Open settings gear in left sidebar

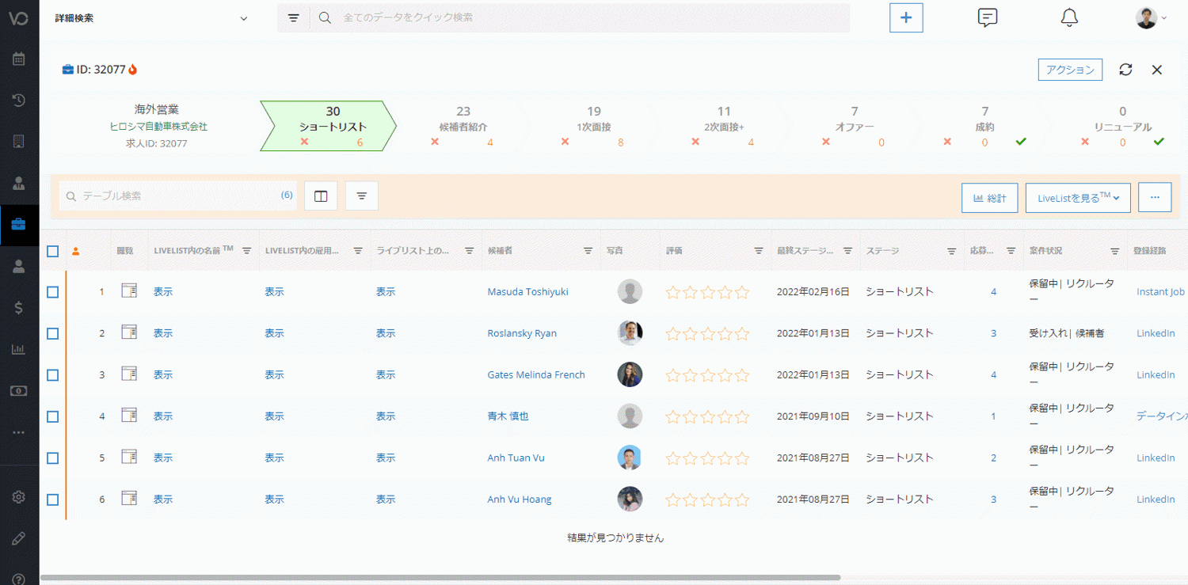19,497
